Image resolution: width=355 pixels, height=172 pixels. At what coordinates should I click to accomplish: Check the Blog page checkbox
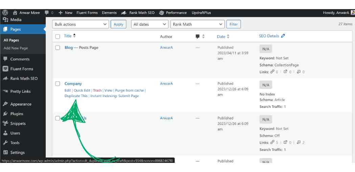[x=58, y=48]
